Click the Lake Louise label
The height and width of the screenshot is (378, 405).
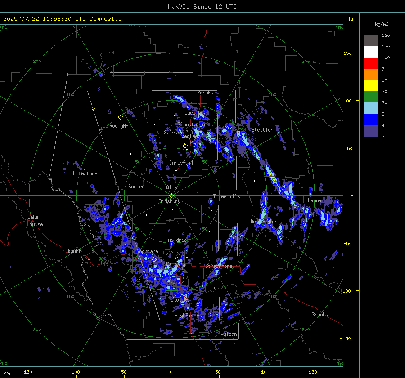pyautogui.click(x=35, y=221)
